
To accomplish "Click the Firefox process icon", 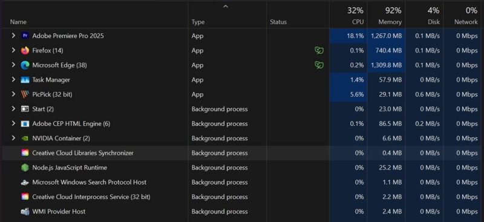I will pos(25,50).
